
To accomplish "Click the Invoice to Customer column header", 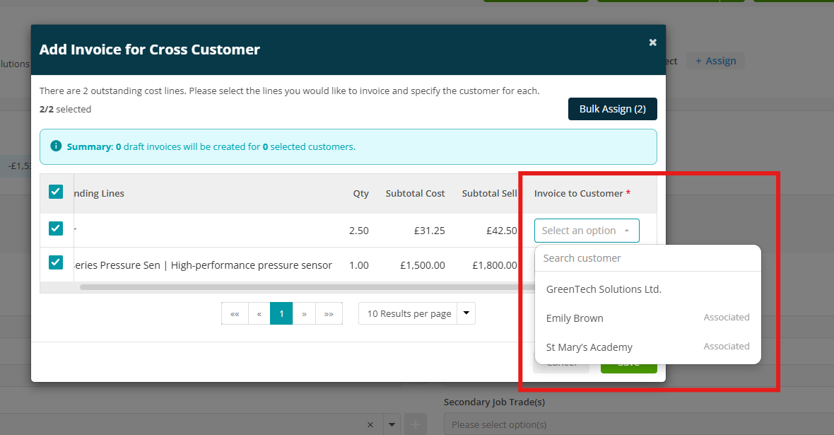I will pyautogui.click(x=582, y=193).
